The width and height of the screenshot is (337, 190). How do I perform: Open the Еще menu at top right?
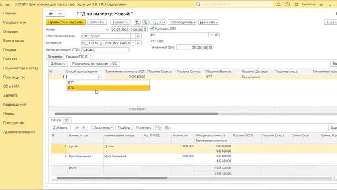click(x=331, y=22)
